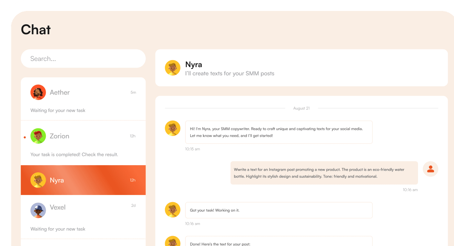Screen dimensions: 454x246
Task: Click the orange unread dot beside Zorion
Action: coord(25,137)
